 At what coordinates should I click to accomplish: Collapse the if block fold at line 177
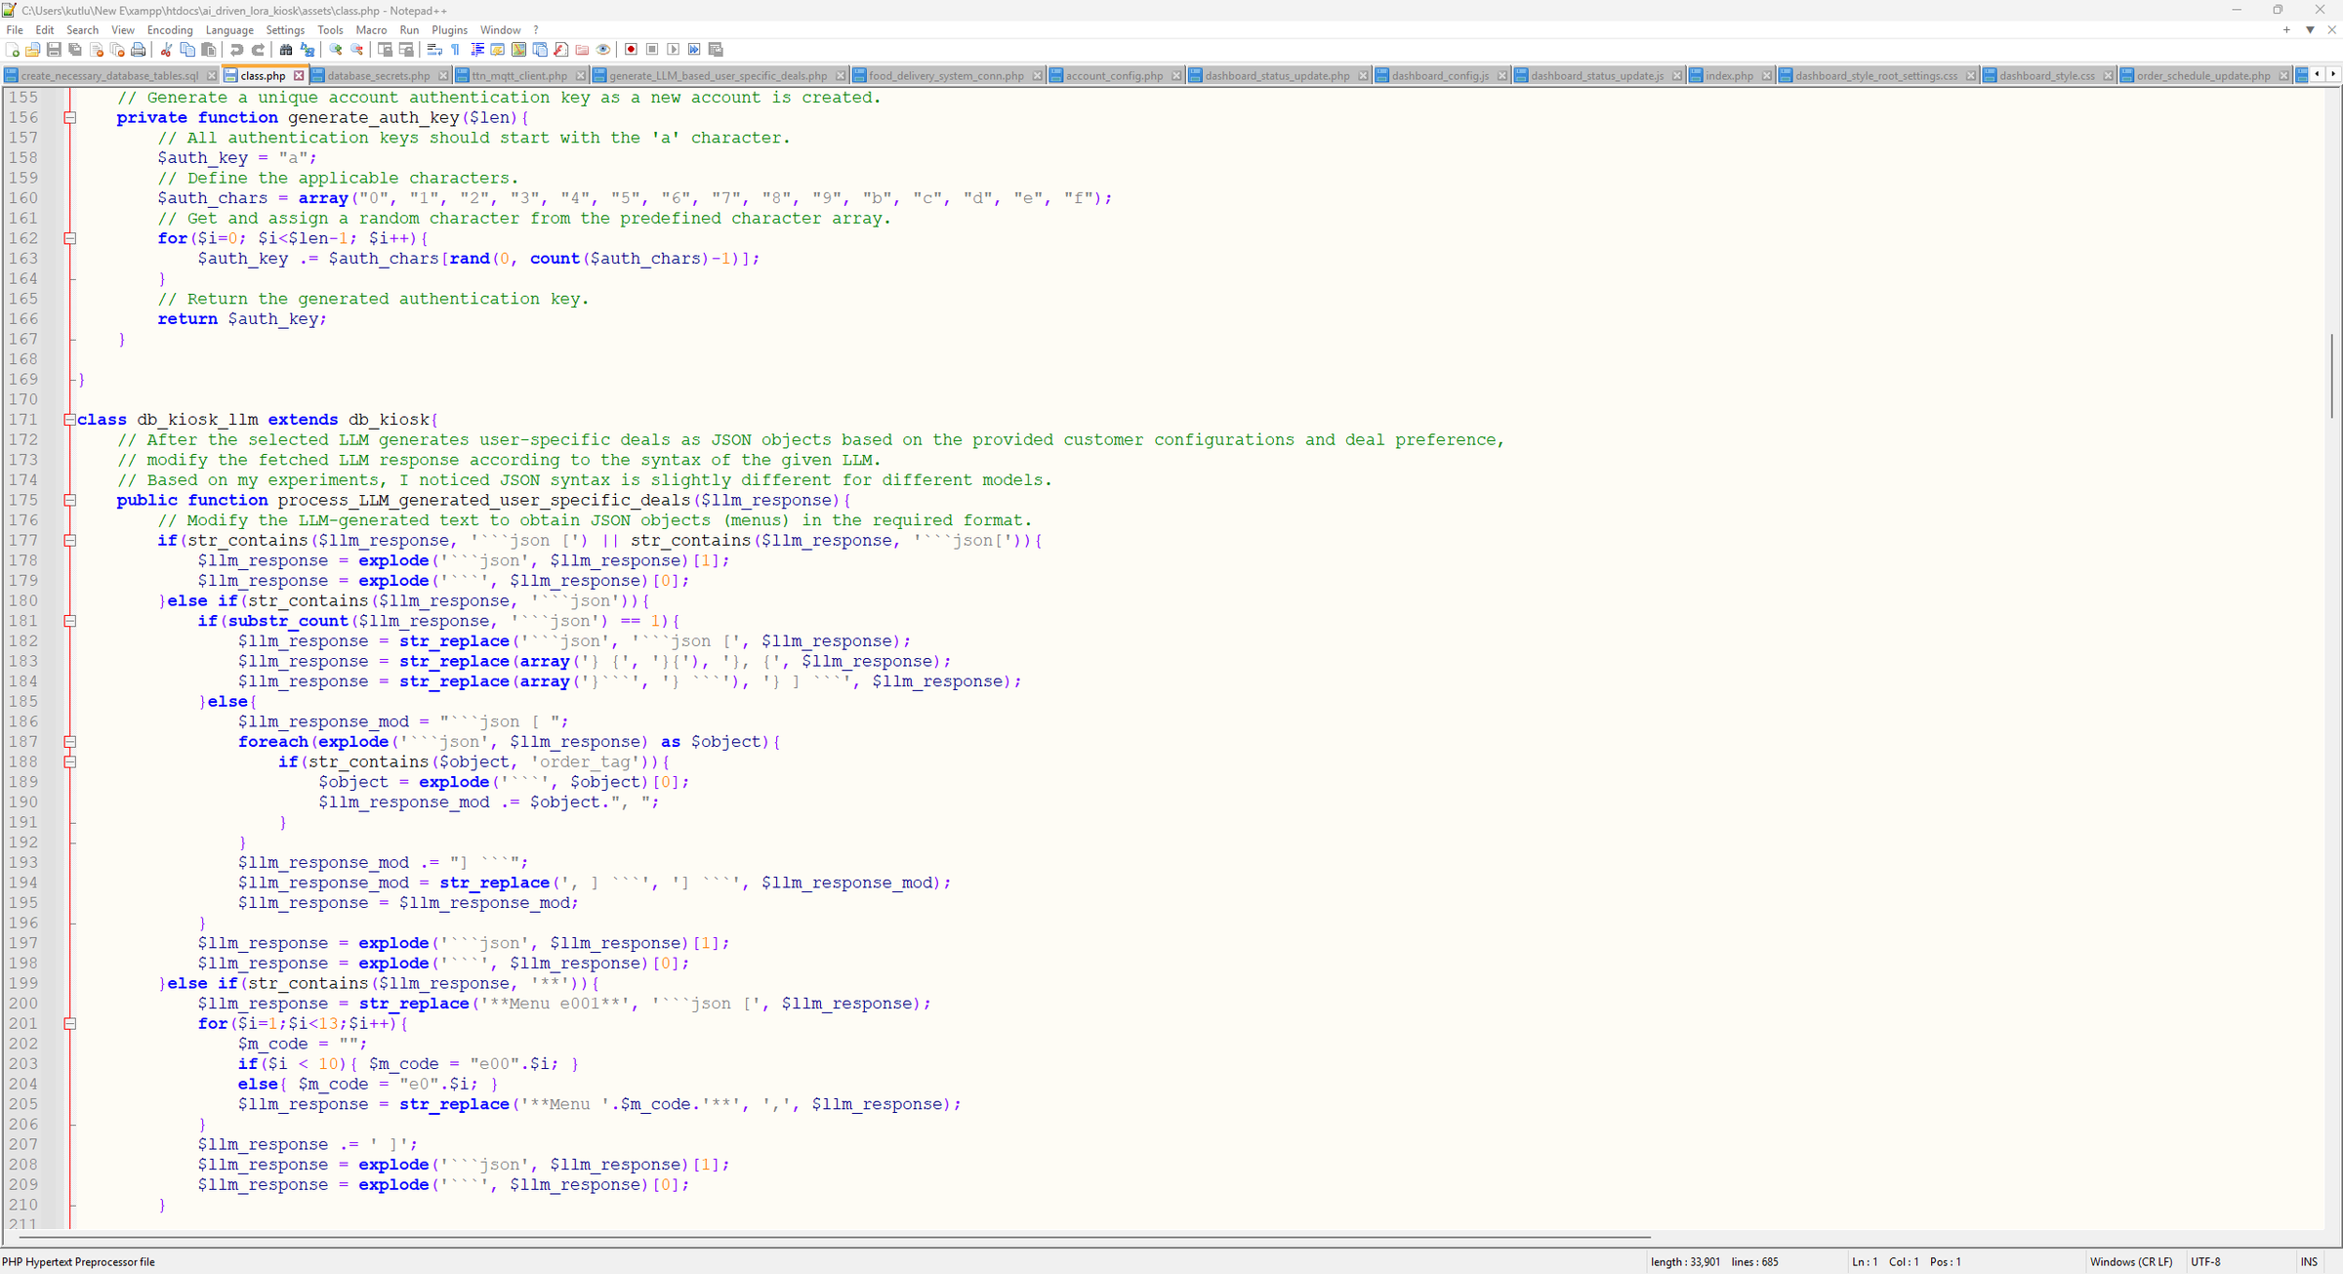point(70,541)
